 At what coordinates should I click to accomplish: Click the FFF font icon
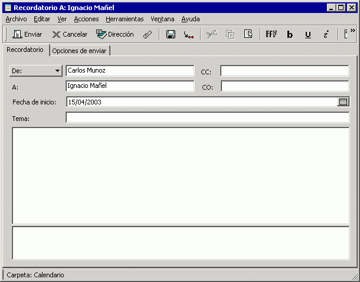271,34
